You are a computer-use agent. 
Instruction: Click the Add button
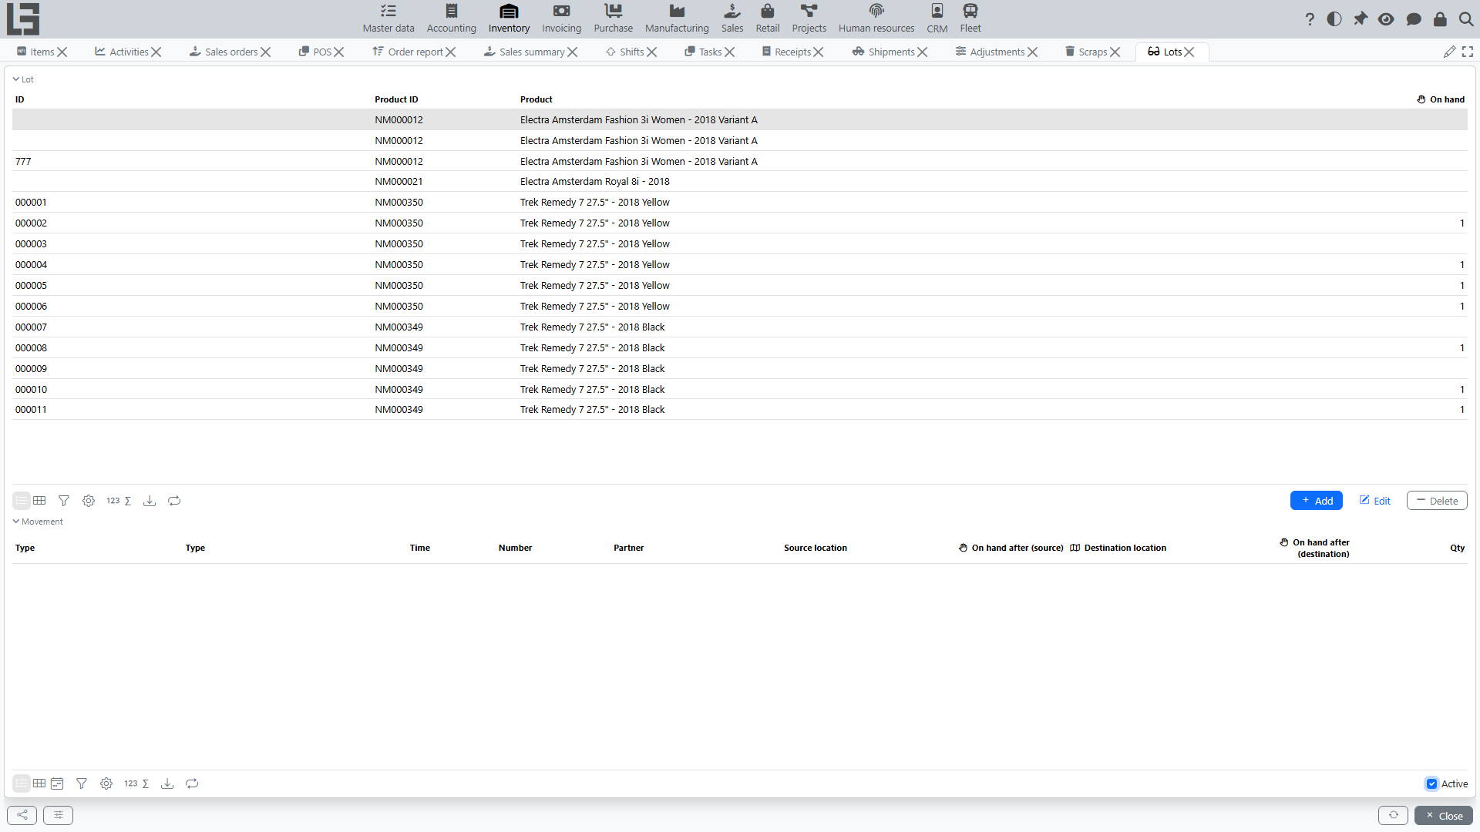coord(1317,501)
